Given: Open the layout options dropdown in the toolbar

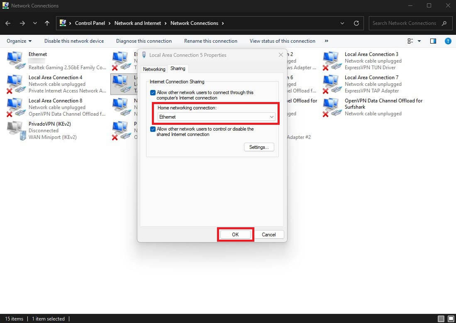Looking at the screenshot, I should 412,41.
